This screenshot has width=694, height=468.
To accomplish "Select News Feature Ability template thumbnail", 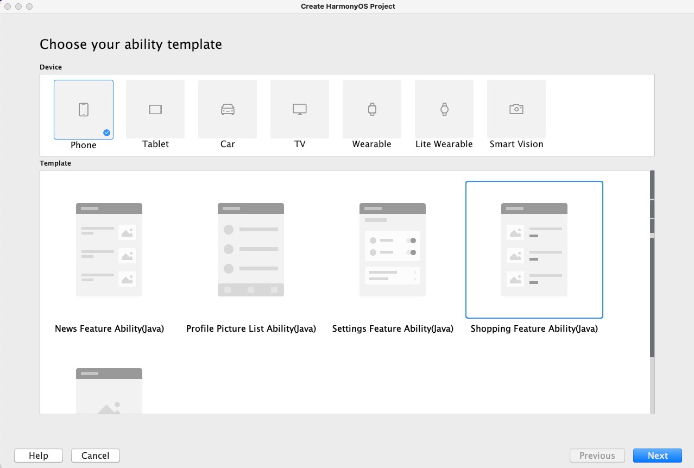I will click(x=109, y=250).
